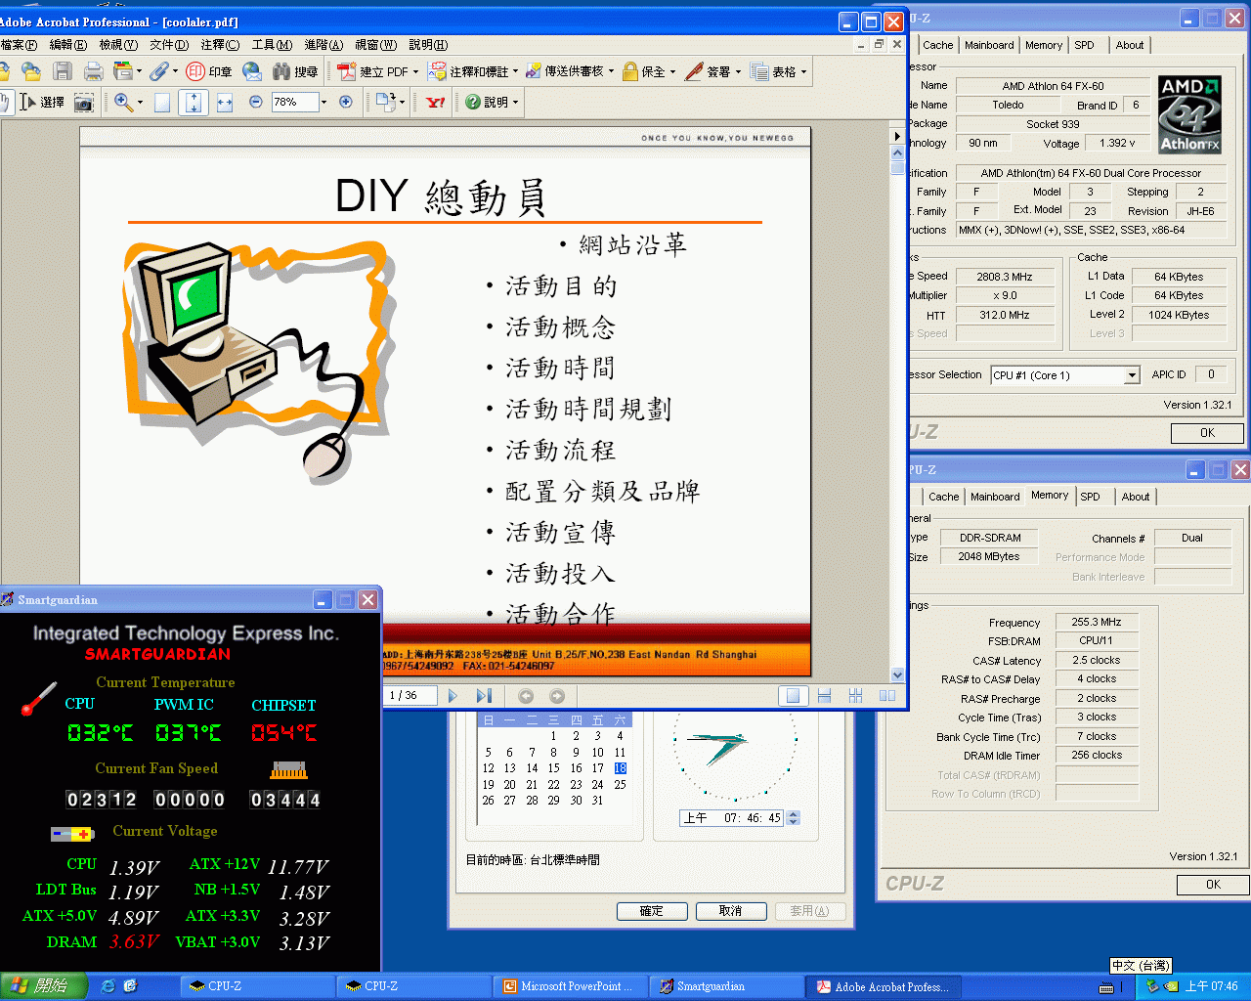
Task: Click 取消 button in date dialog
Action: [730, 911]
